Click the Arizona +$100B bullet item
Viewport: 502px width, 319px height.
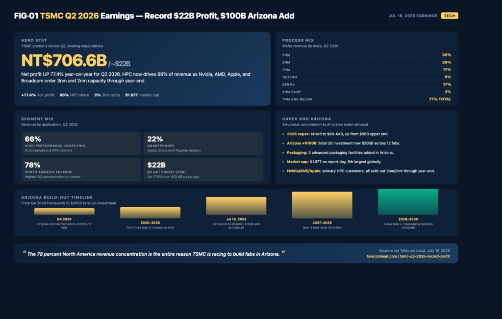341,144
